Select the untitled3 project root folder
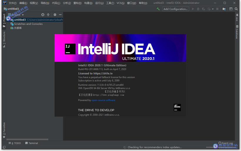 point(35,20)
